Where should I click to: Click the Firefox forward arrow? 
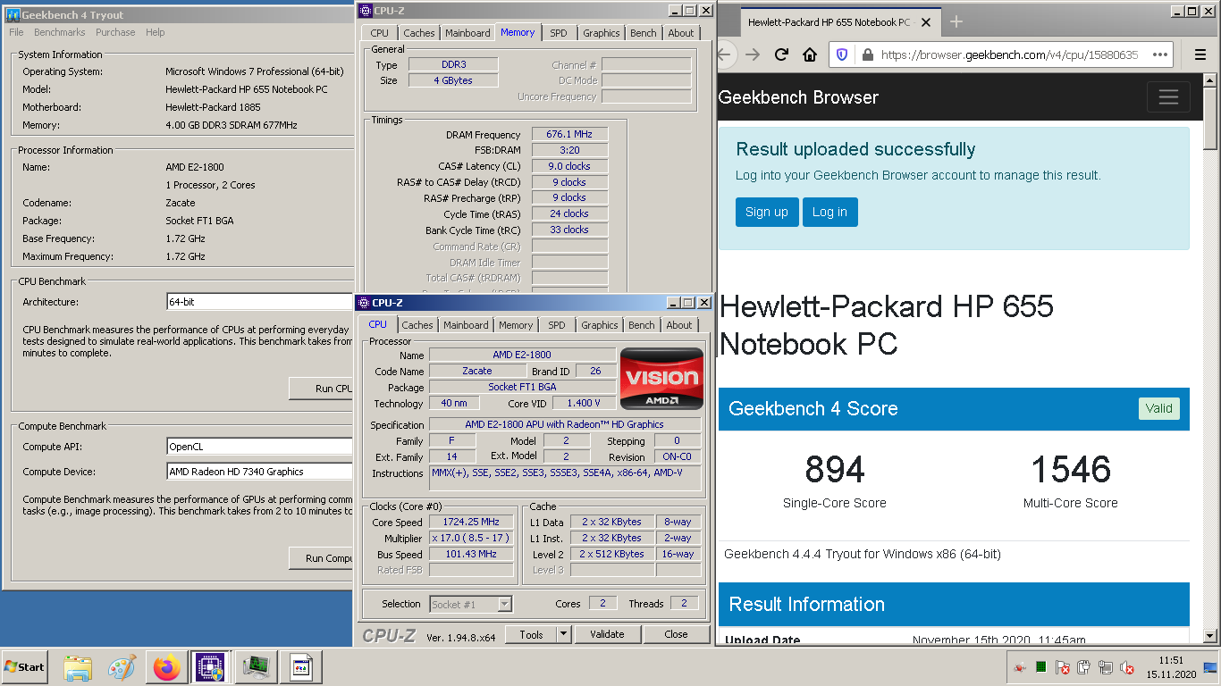(753, 54)
